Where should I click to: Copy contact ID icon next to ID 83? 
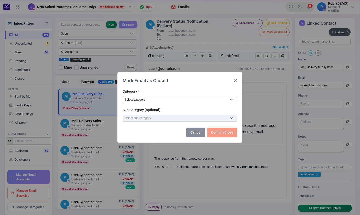[318, 53]
